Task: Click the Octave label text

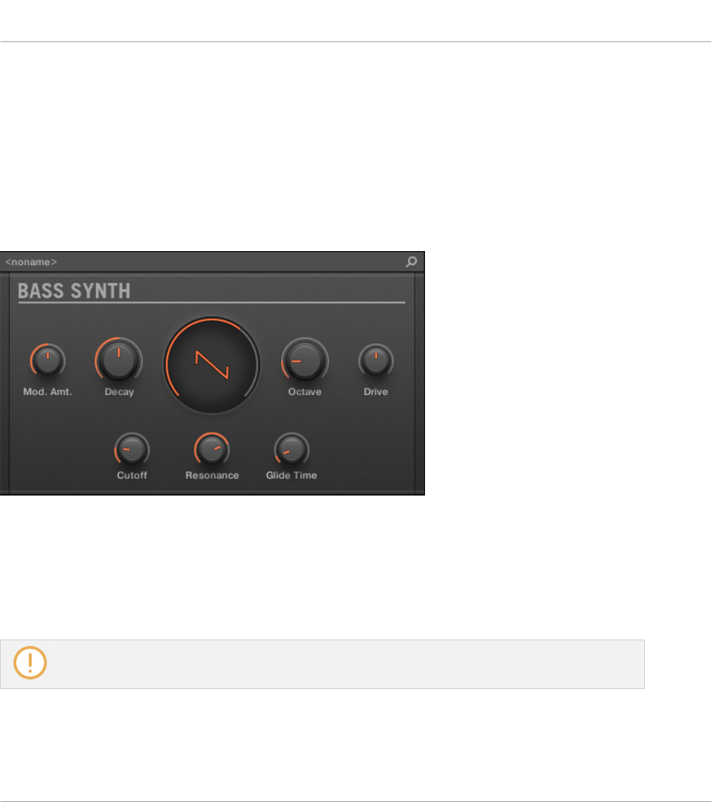Action: tap(305, 392)
